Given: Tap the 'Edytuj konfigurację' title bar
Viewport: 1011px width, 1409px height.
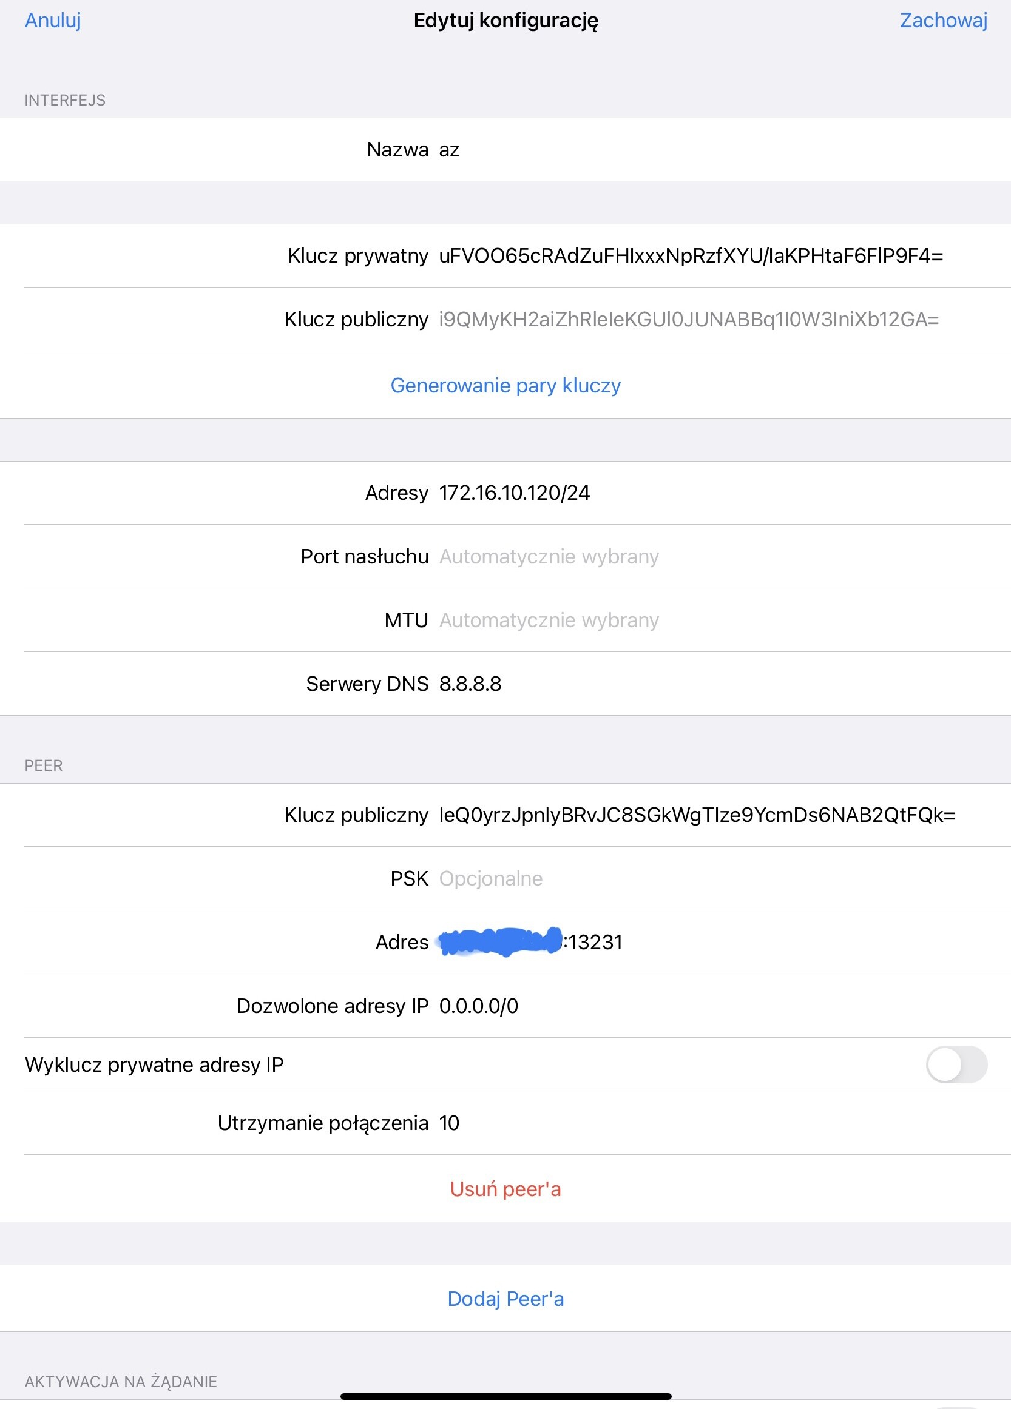Looking at the screenshot, I should pos(505,21).
